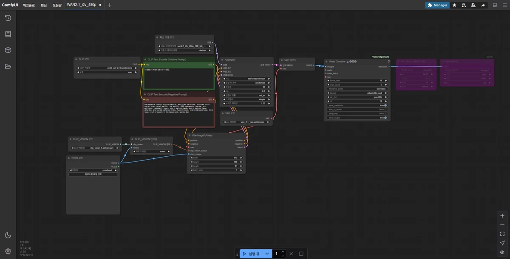Open settings via the gear icon
This screenshot has height=259, width=510.
(8, 251)
